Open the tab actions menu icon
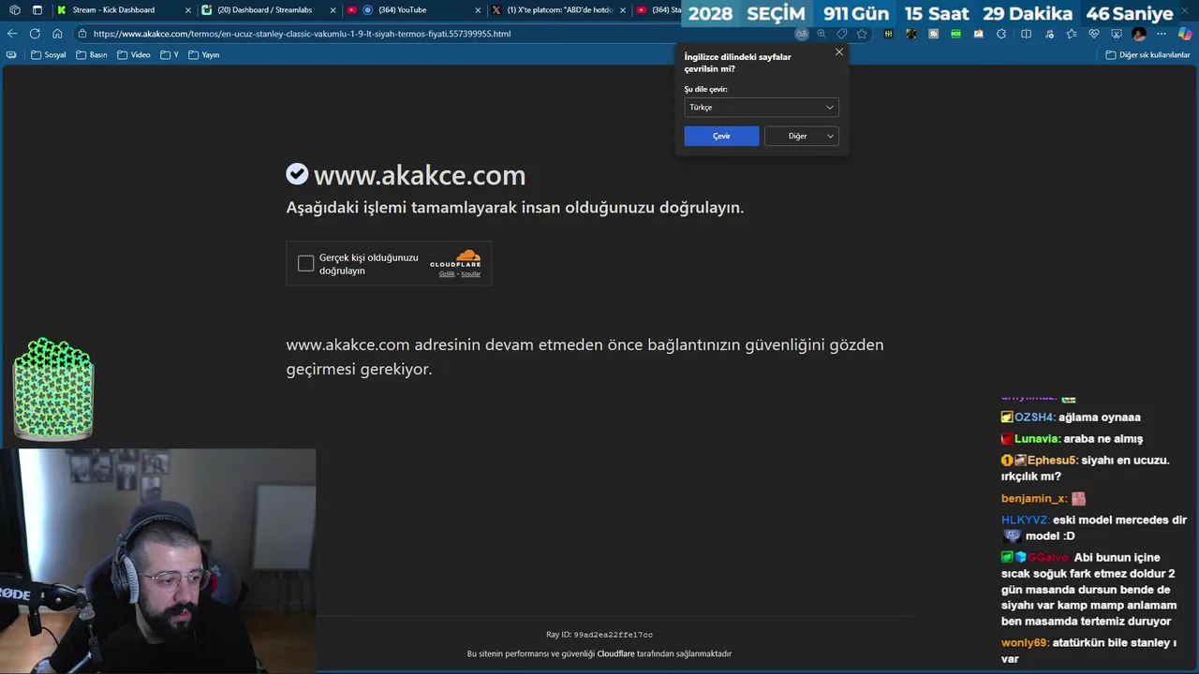 [37, 10]
